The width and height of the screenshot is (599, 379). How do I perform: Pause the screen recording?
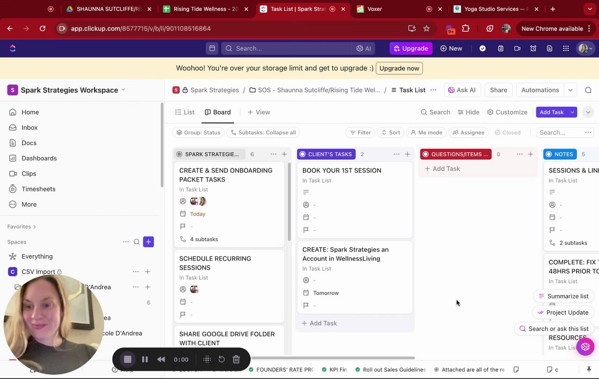tap(145, 359)
